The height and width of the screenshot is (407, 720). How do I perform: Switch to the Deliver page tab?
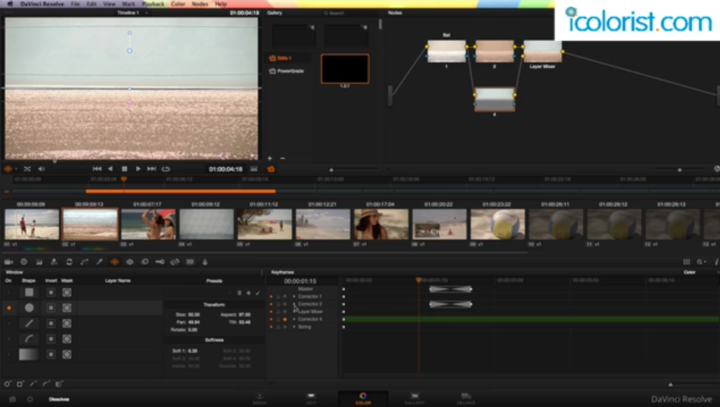pyautogui.click(x=466, y=399)
